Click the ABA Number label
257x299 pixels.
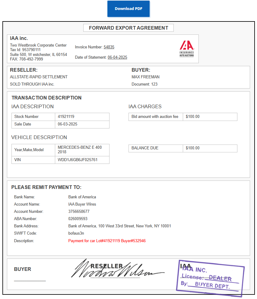pos(26,219)
